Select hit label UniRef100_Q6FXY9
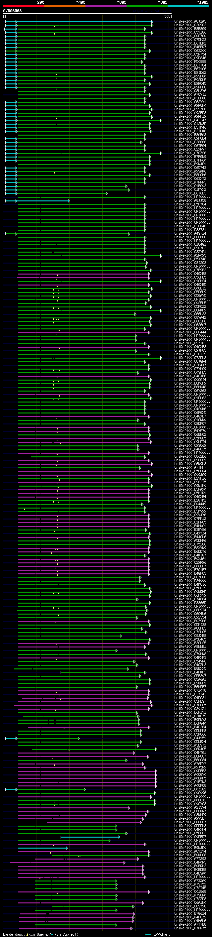The image size is (212, 937). point(190,595)
